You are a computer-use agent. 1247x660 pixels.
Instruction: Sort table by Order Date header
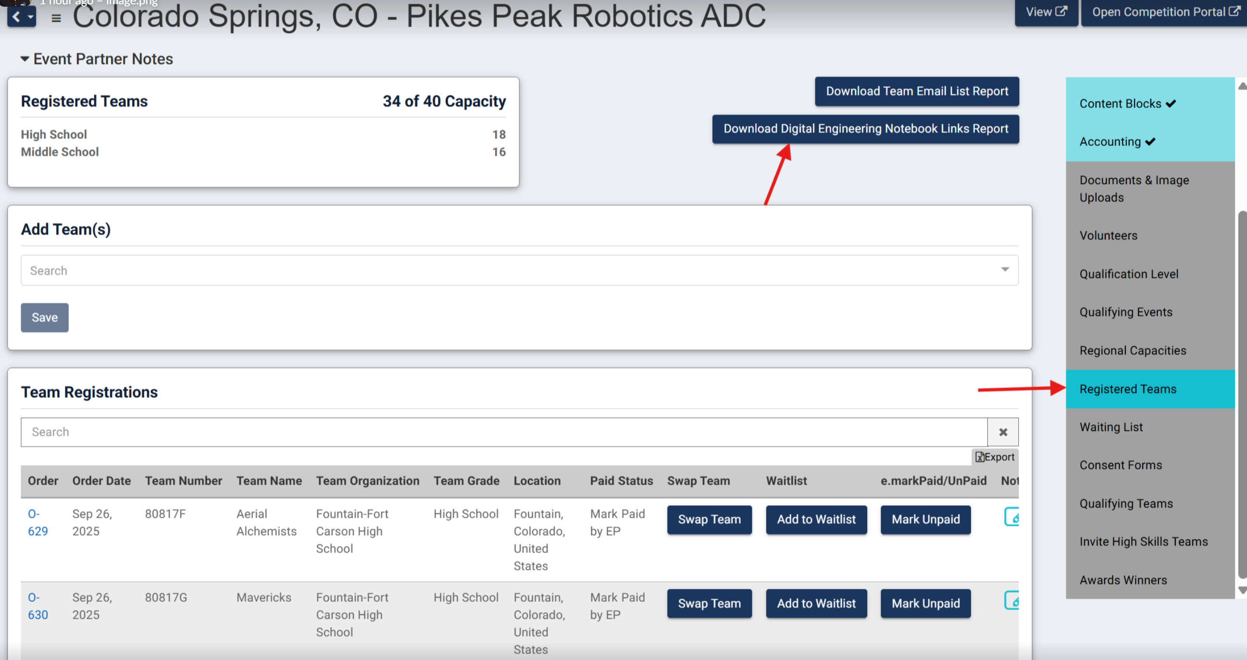point(101,481)
